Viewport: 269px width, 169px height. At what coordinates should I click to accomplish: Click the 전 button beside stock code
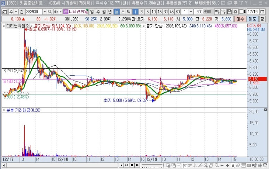22,12
